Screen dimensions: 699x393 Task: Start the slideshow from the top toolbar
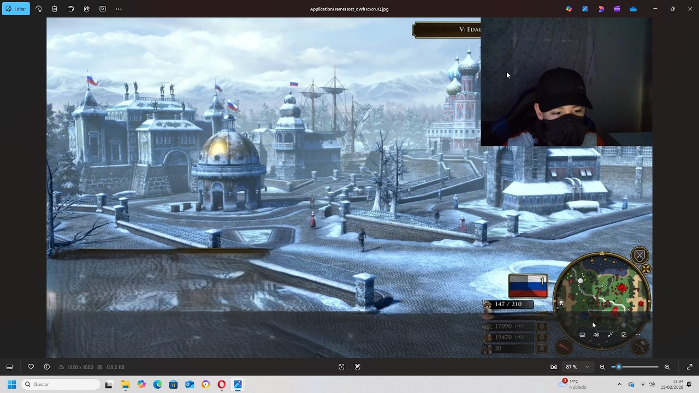(x=103, y=9)
